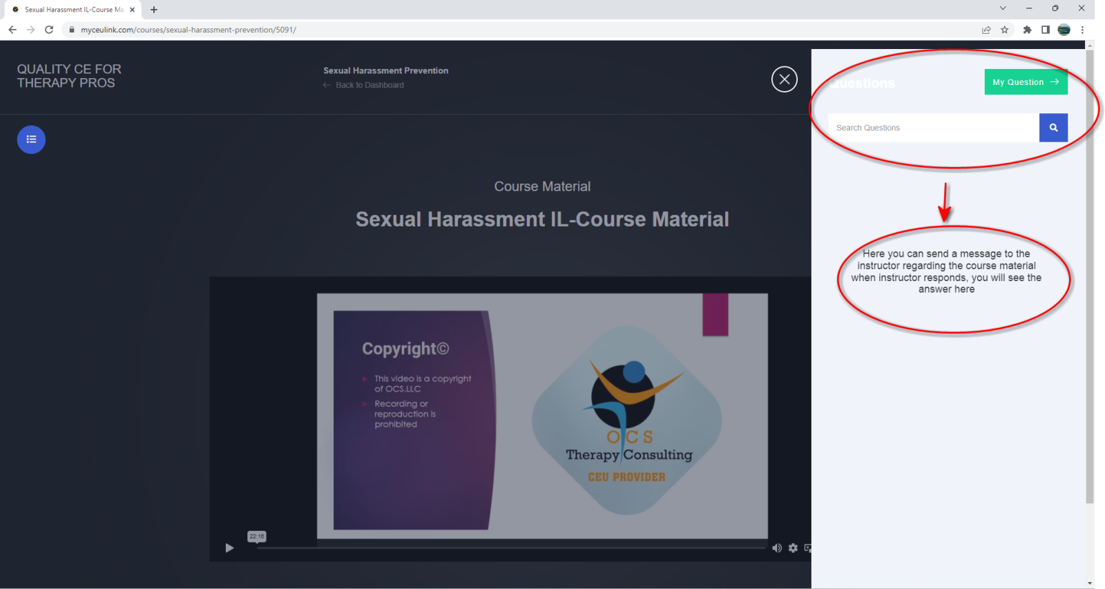Viewport: 1105px width, 589px height.
Task: Close the Sexual Harassment IL-Course tab
Action: point(132,10)
